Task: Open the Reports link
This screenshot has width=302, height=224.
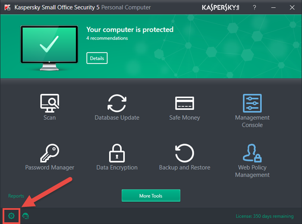Action: [16, 196]
